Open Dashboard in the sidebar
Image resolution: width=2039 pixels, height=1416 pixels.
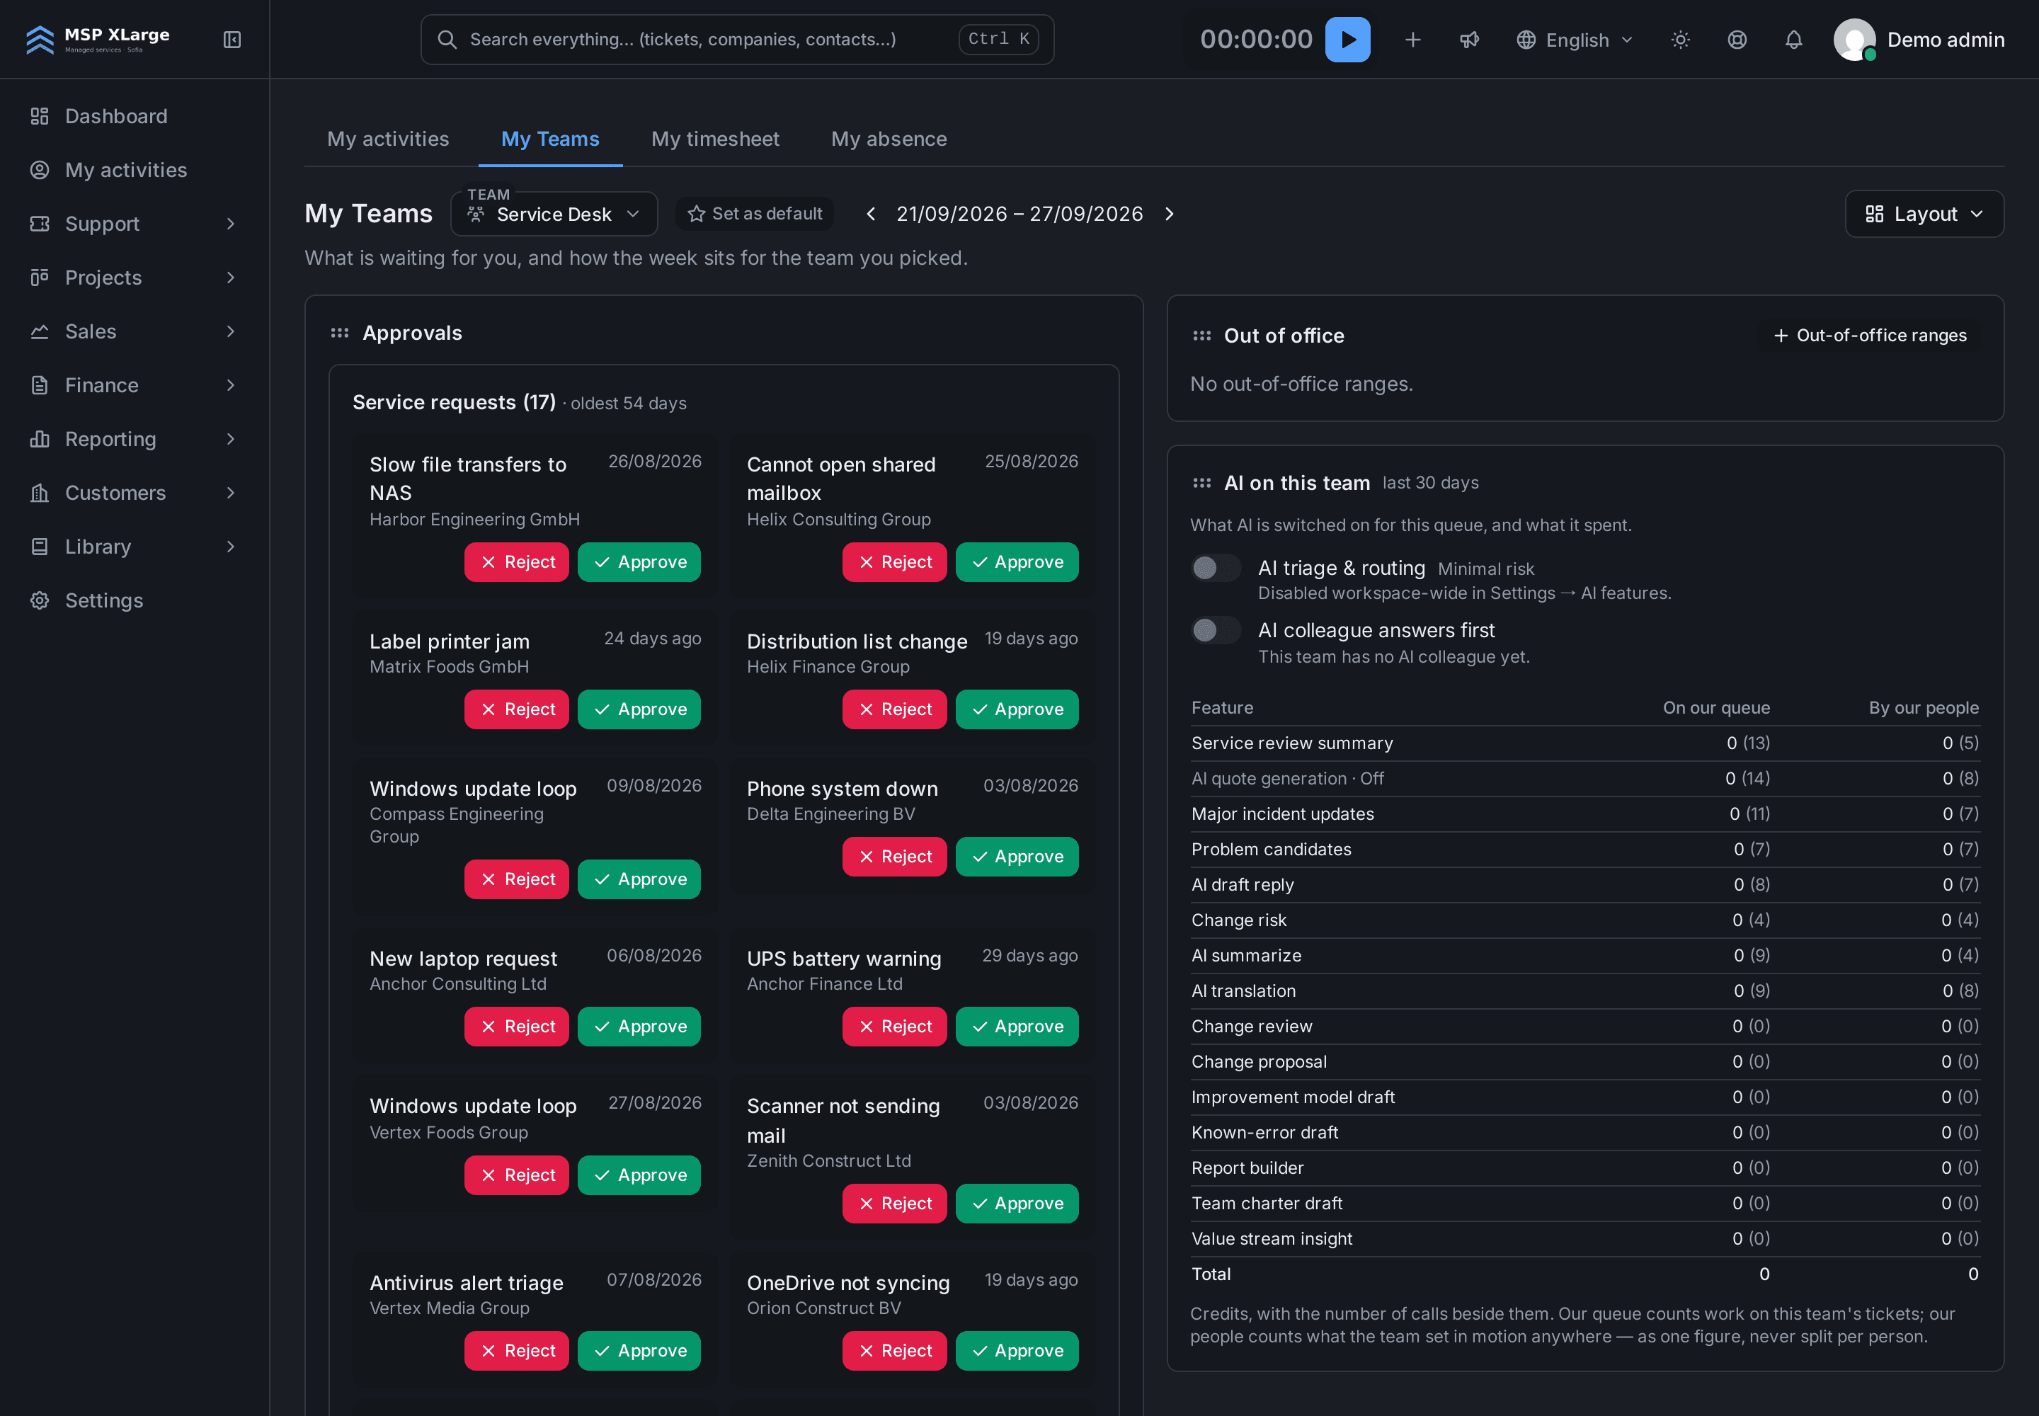click(135, 116)
